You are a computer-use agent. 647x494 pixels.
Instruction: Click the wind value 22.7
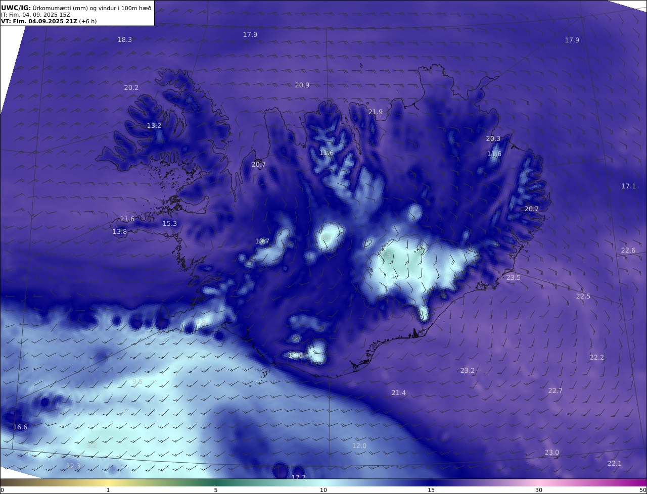click(x=556, y=390)
